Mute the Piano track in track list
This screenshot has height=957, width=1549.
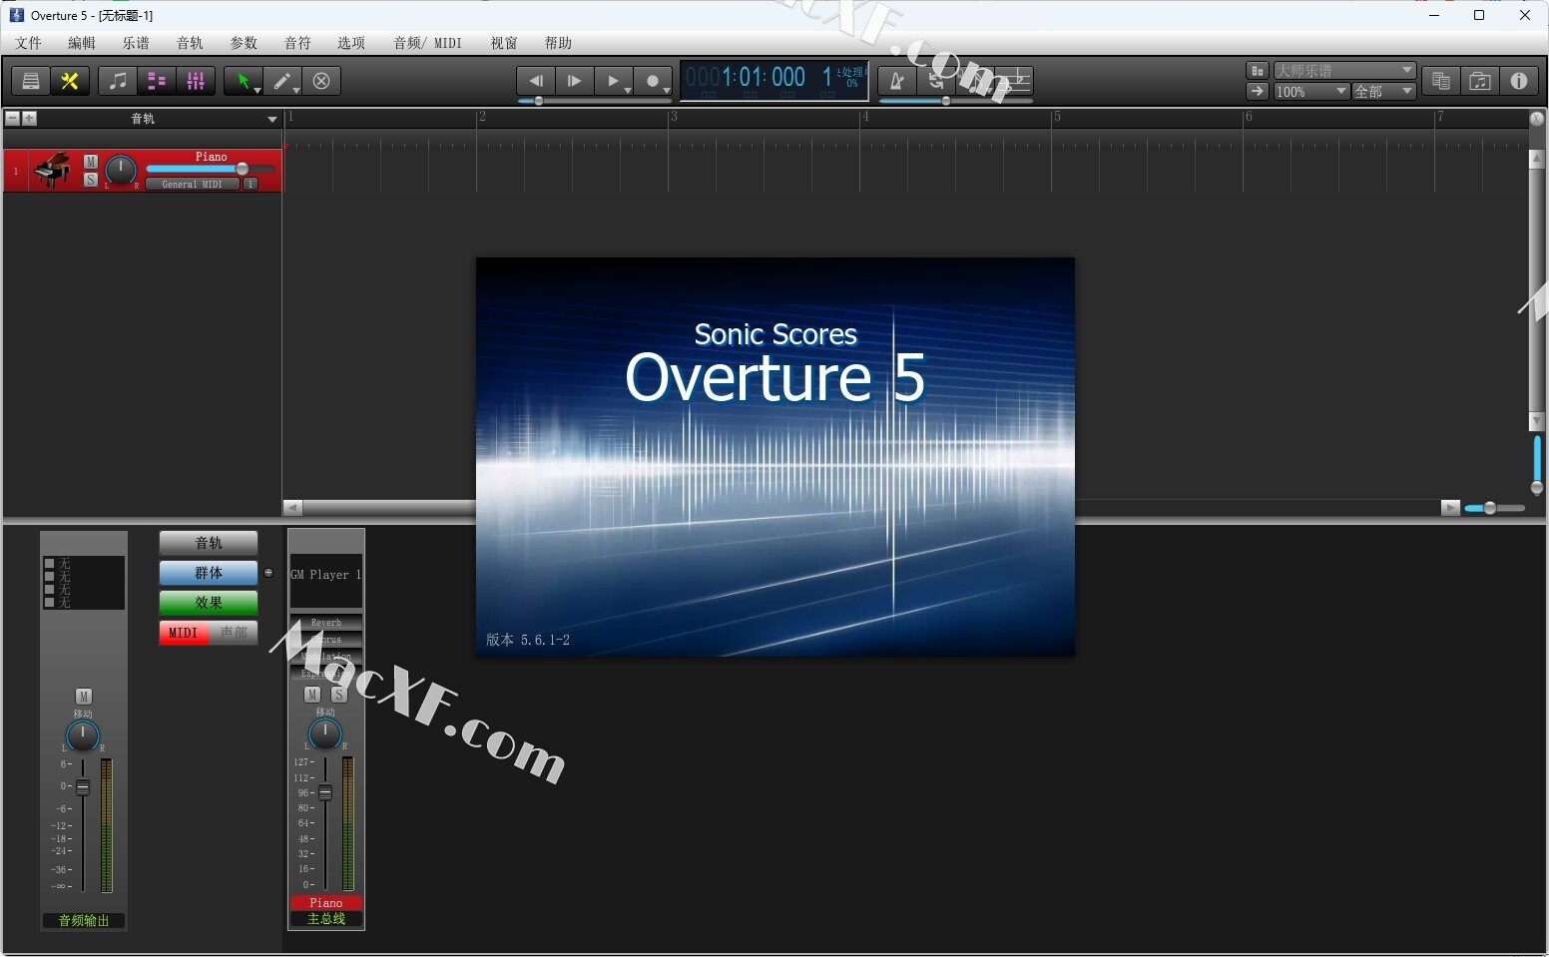click(x=91, y=162)
